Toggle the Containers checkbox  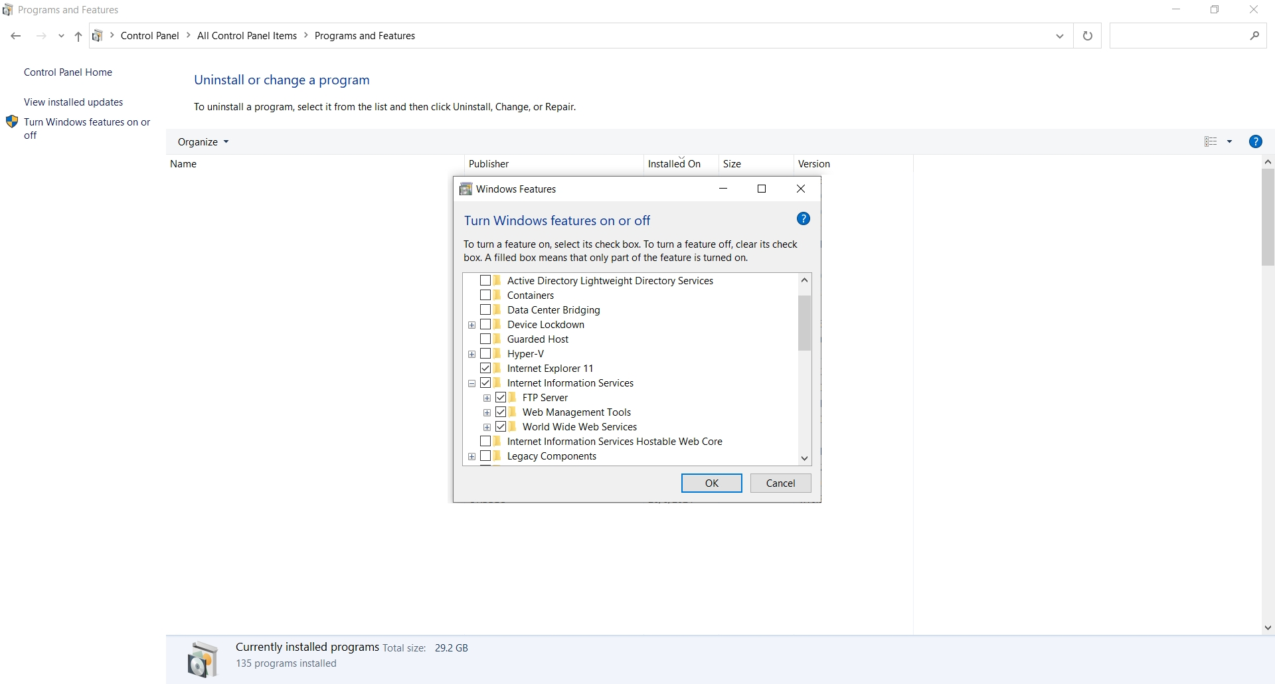(x=485, y=296)
